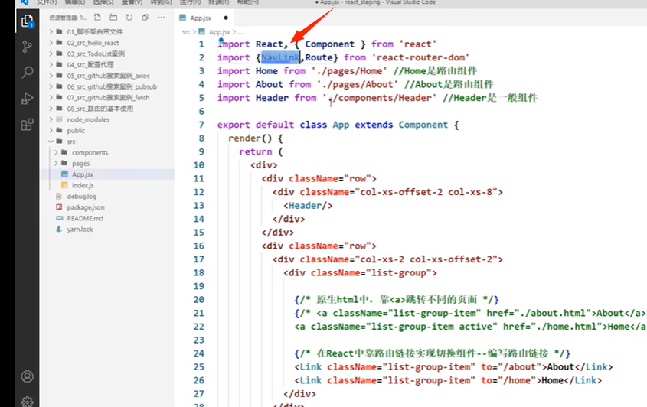Open Explorer more actions (three dots)
The width and height of the screenshot is (647, 407).
click(x=162, y=18)
